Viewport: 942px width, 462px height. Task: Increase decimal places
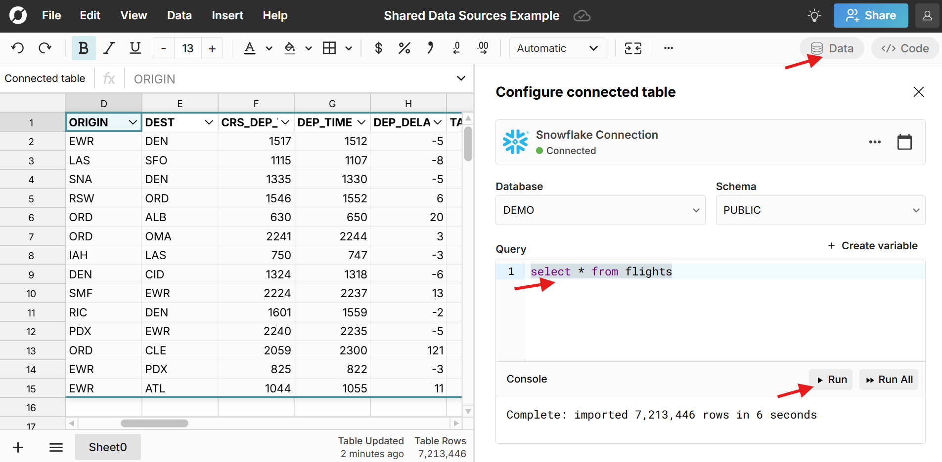coord(483,48)
